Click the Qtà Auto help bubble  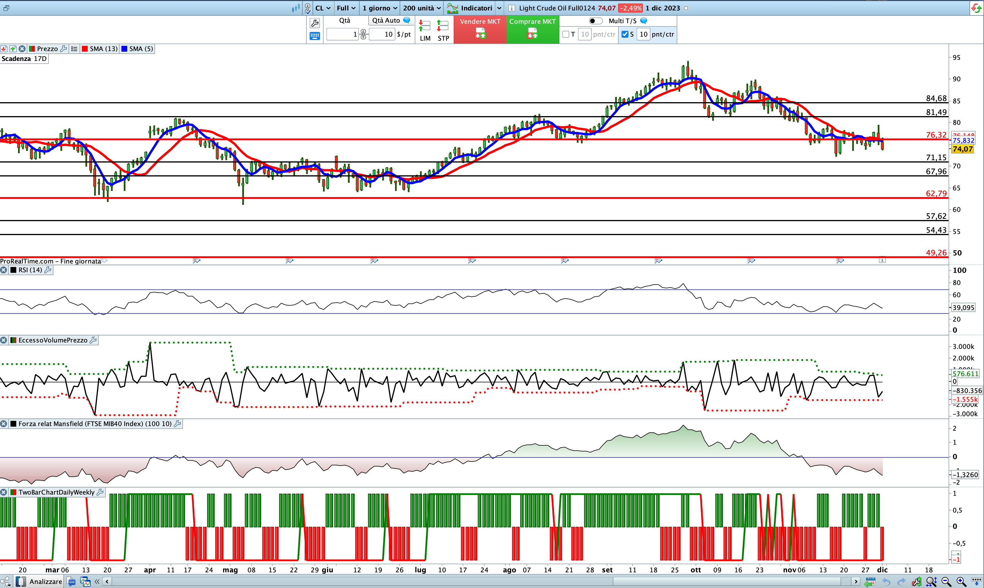[x=407, y=20]
